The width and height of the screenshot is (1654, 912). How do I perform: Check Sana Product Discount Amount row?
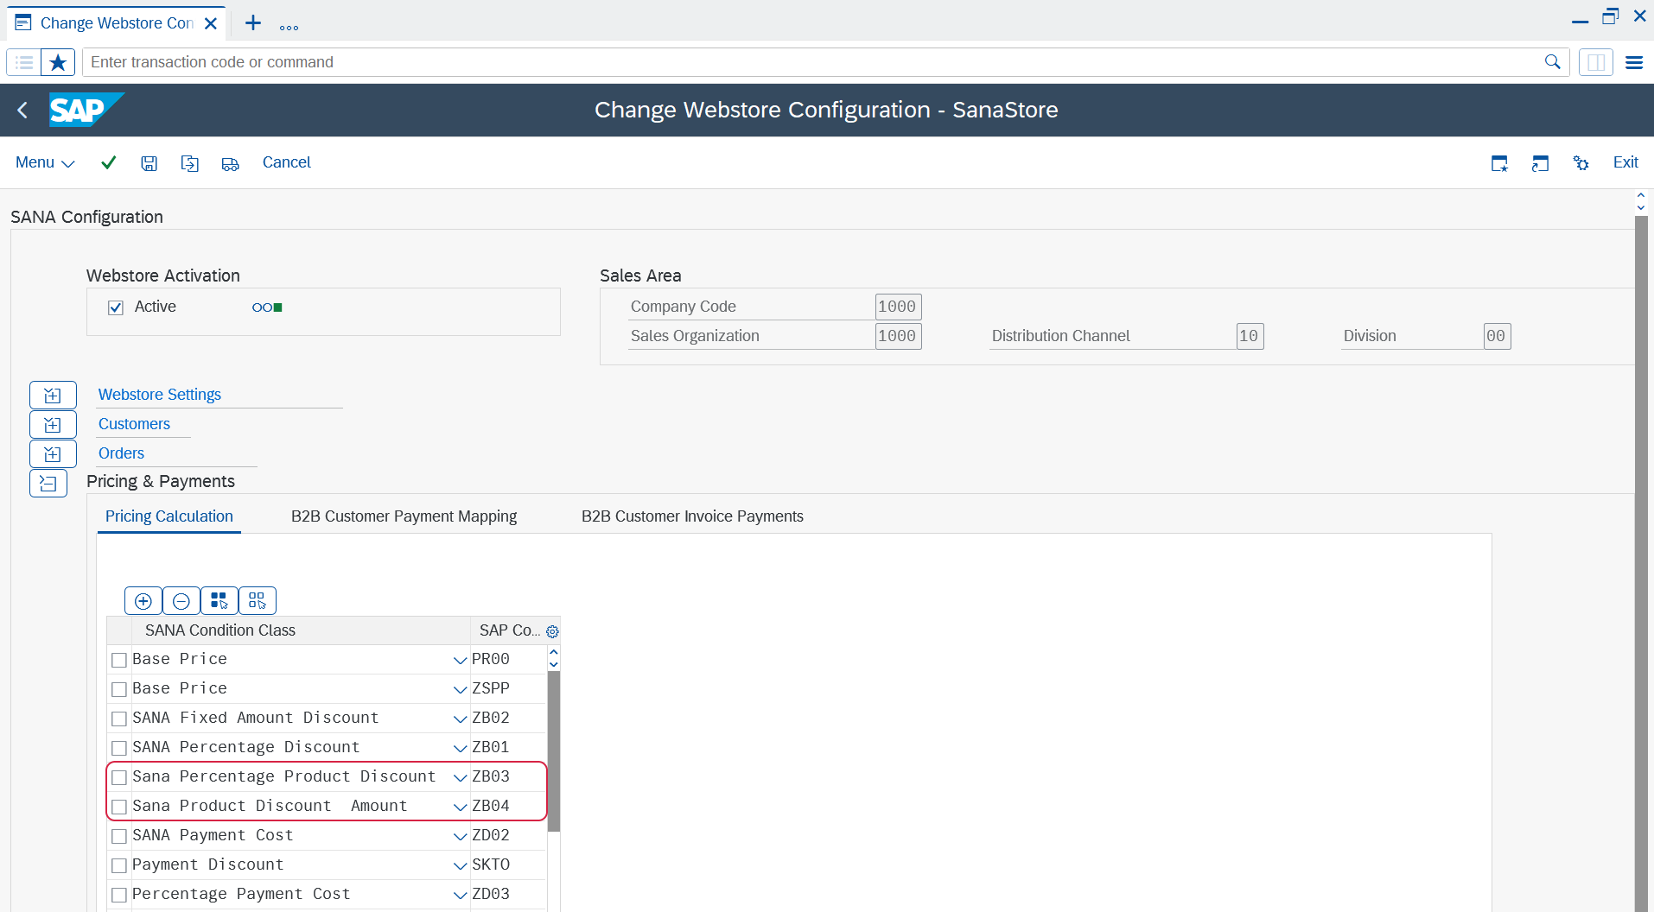[119, 807]
